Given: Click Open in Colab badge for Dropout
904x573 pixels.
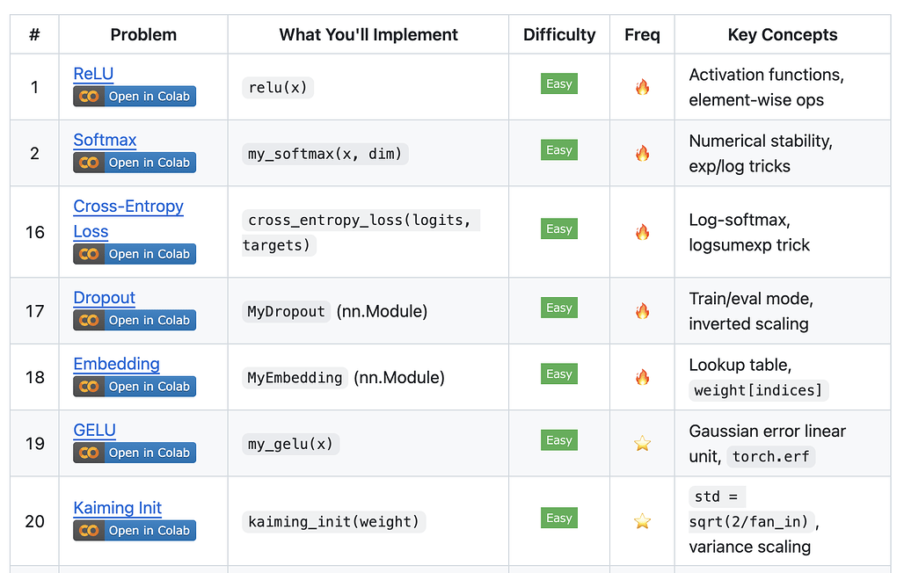Looking at the screenshot, I should [135, 320].
